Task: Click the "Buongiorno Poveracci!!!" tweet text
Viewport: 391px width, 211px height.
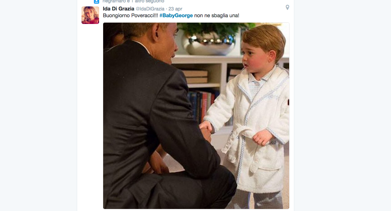Action: [130, 16]
